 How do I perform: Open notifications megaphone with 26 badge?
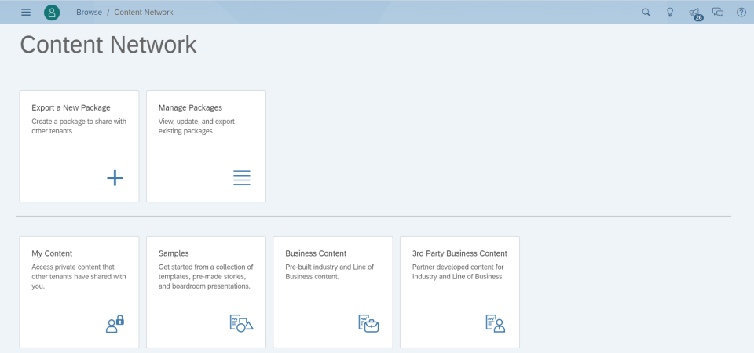coord(694,13)
